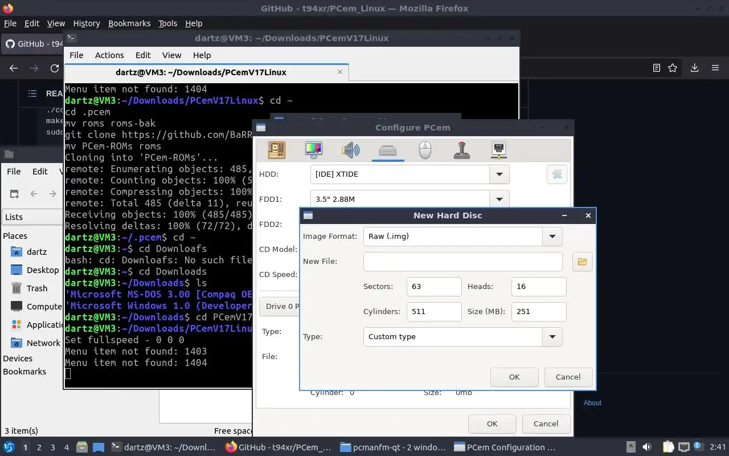Open Tools menu in Firefox

[168, 23]
